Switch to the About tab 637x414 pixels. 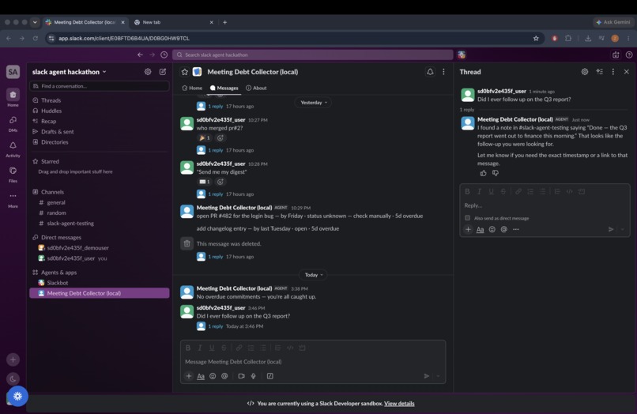click(256, 88)
